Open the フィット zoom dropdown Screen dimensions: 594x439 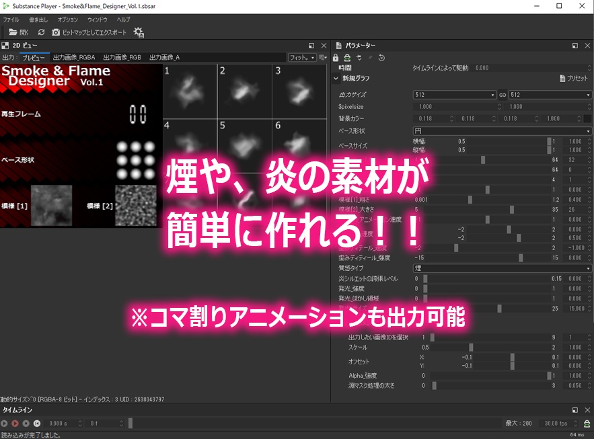(x=302, y=58)
